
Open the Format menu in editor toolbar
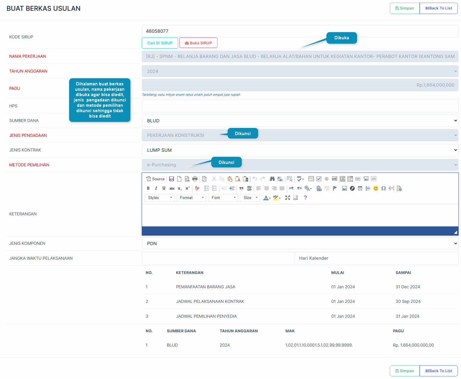tap(191, 198)
